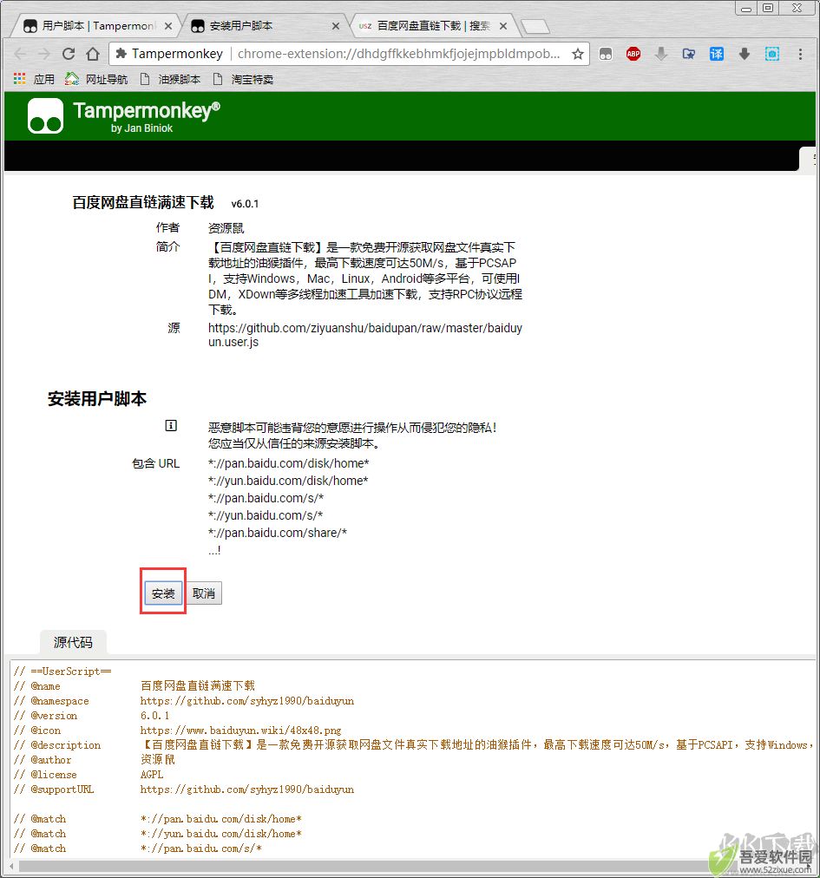Go to the browser home page icon
The width and height of the screenshot is (820, 878).
(93, 55)
